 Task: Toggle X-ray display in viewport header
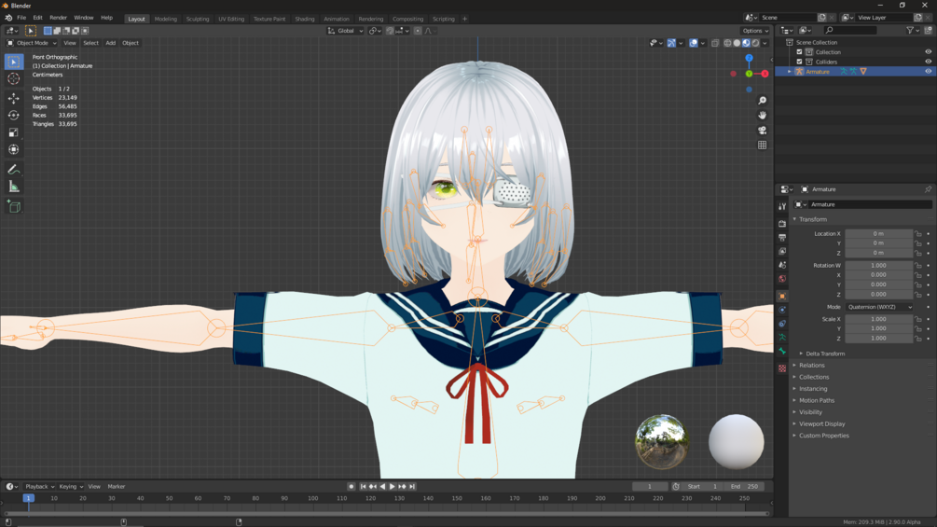tap(715, 43)
